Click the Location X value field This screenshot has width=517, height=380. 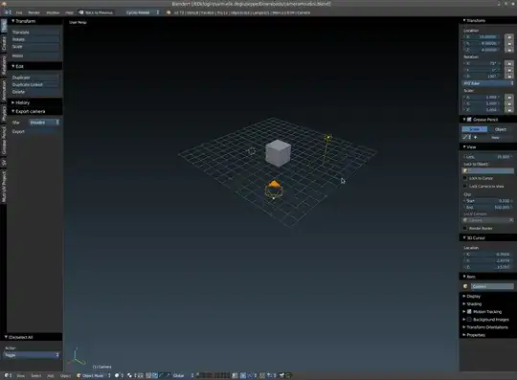482,37
